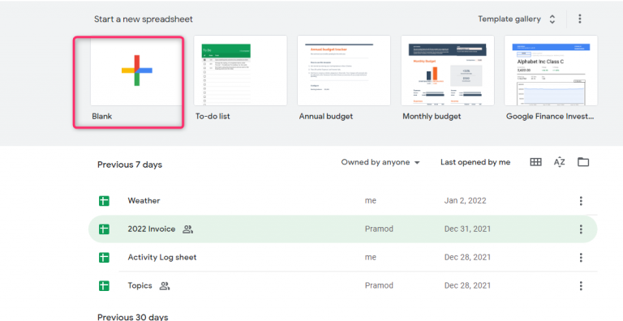Image resolution: width=623 pixels, height=321 pixels.
Task: Open the Annual budget template
Action: click(344, 71)
